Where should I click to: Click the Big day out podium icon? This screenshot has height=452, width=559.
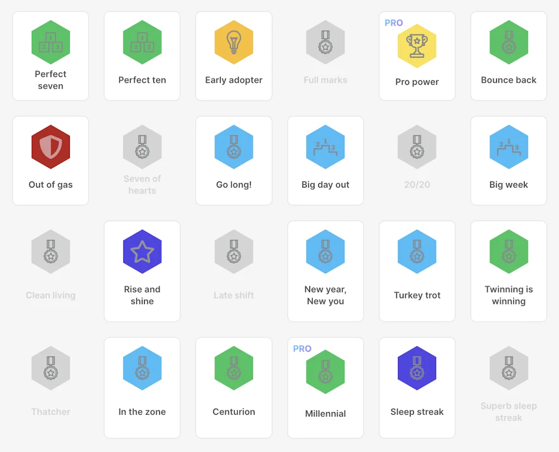[x=325, y=147]
